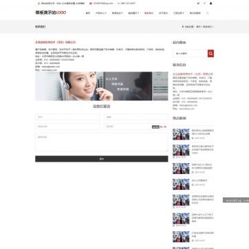Click the customer service banner image

tap(102, 86)
